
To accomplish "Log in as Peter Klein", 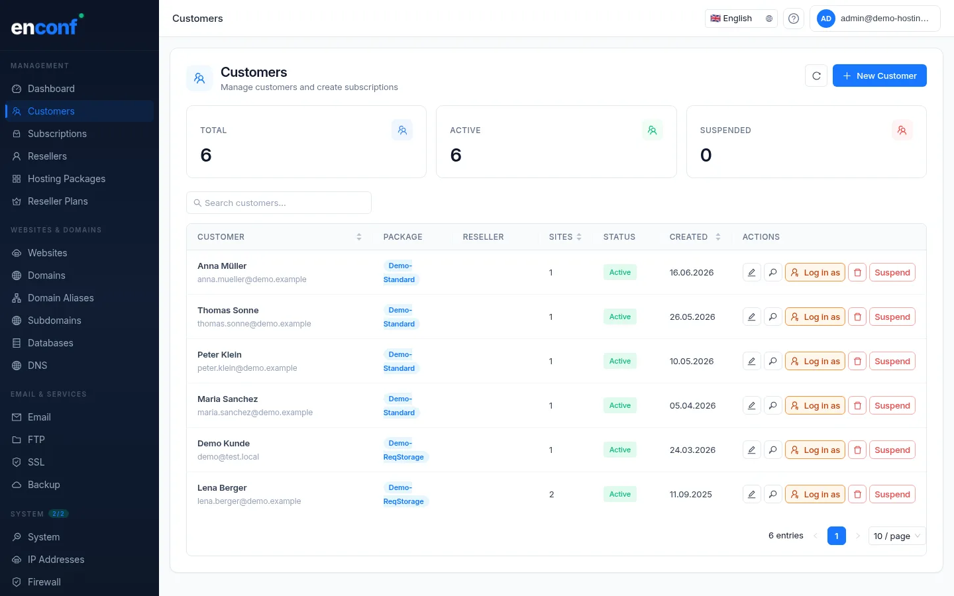I will tap(815, 361).
